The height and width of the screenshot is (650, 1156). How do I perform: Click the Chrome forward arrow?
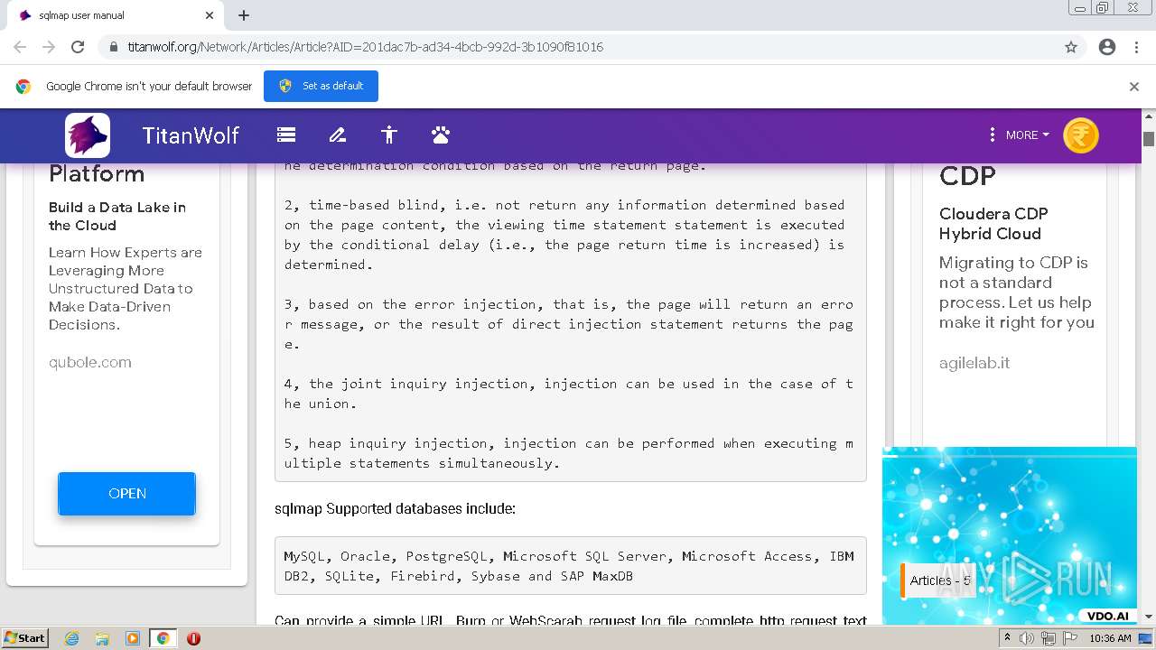49,47
